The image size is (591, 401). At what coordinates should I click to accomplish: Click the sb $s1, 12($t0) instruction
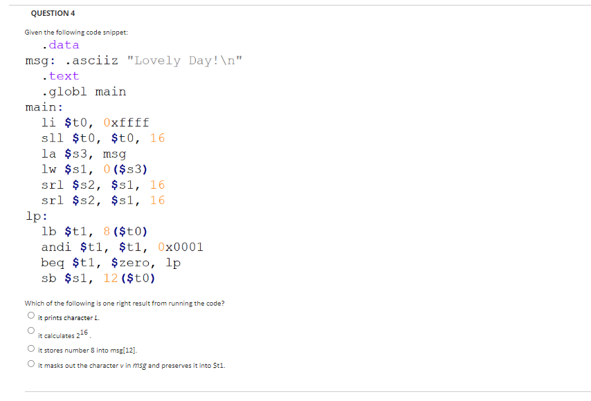click(98, 278)
